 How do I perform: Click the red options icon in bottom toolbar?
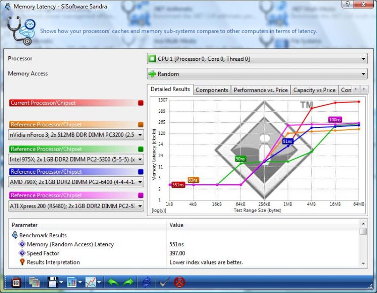15,282
